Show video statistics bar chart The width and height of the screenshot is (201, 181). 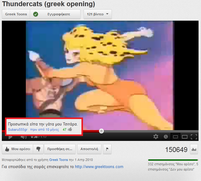(194, 149)
